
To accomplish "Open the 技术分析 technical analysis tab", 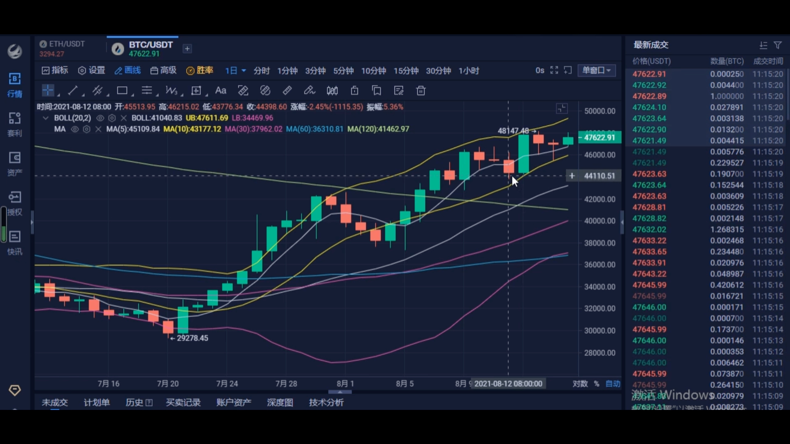I will tap(326, 402).
